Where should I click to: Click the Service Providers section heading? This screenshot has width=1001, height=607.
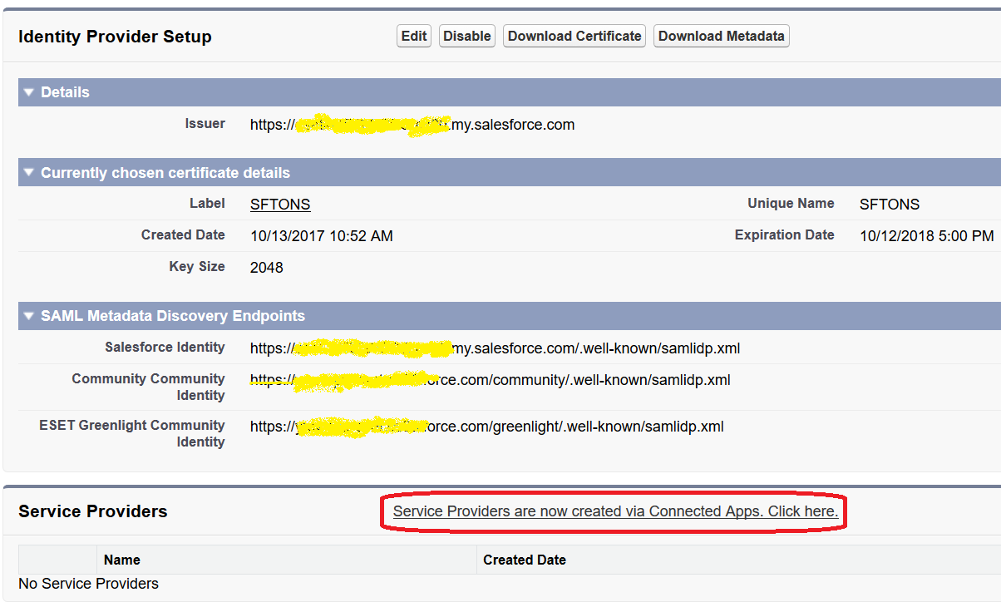(x=91, y=511)
